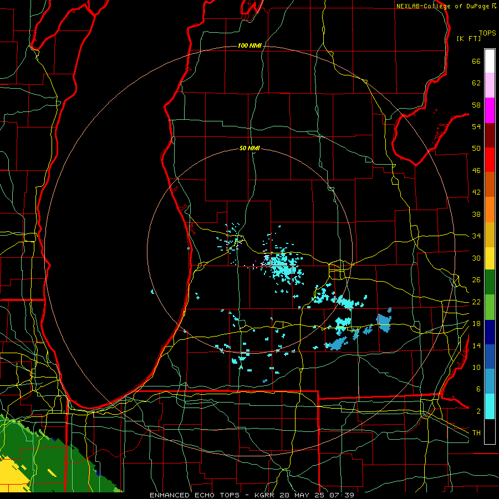
Task: Click the '26' legend value
Action: click(x=476, y=280)
